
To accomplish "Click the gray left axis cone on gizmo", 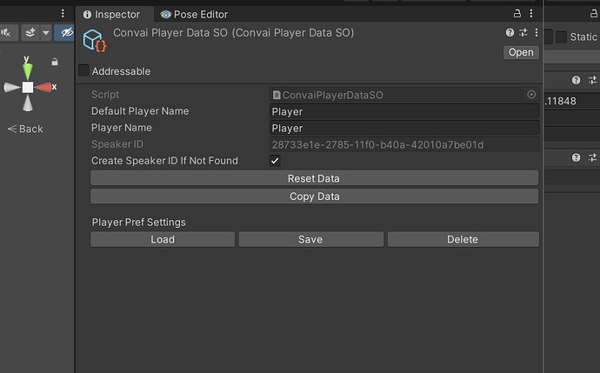I will (12, 88).
